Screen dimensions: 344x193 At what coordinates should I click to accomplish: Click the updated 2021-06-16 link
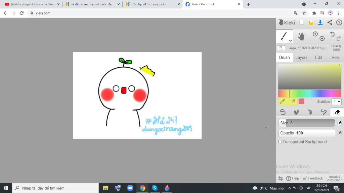click(335, 178)
